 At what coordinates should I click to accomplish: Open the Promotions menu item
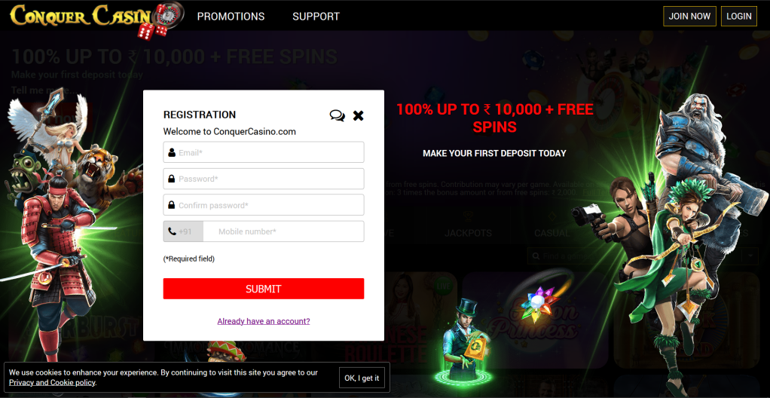coord(231,17)
